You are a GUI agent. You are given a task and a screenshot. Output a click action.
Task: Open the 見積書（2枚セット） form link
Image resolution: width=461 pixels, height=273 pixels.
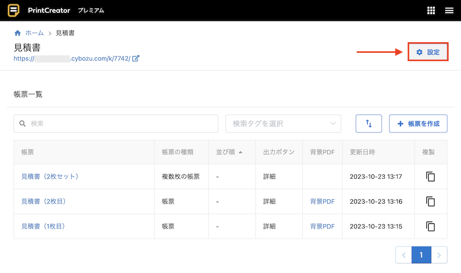(50, 177)
